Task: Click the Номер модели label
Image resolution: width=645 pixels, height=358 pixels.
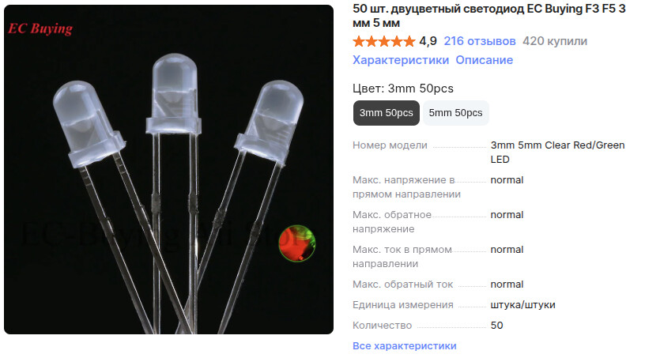Action: (390, 145)
